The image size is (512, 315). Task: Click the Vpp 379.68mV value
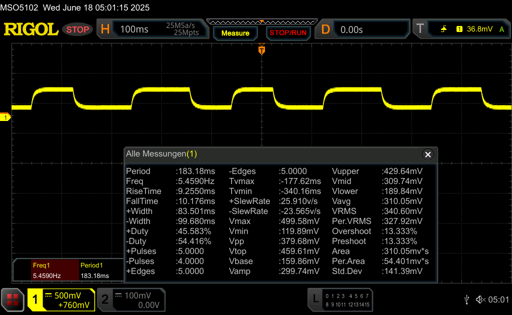tap(299, 241)
